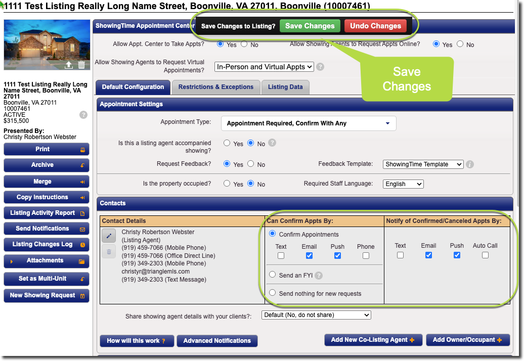Select No for Appt. Center taking appointments
The image size is (524, 361).
(244, 44)
